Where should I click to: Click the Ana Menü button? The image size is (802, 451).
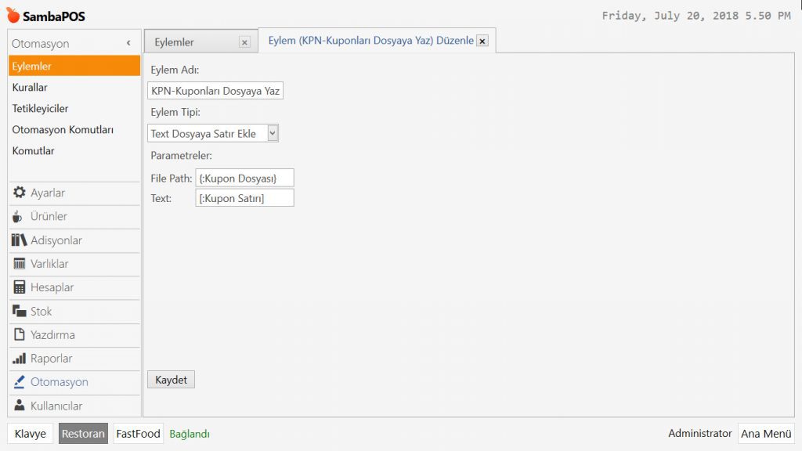[x=765, y=434]
